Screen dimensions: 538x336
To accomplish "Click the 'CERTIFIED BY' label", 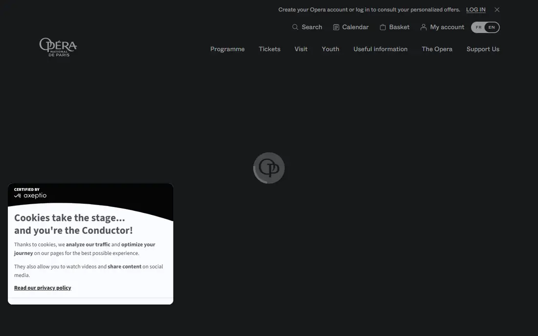I will pyautogui.click(x=27, y=189).
